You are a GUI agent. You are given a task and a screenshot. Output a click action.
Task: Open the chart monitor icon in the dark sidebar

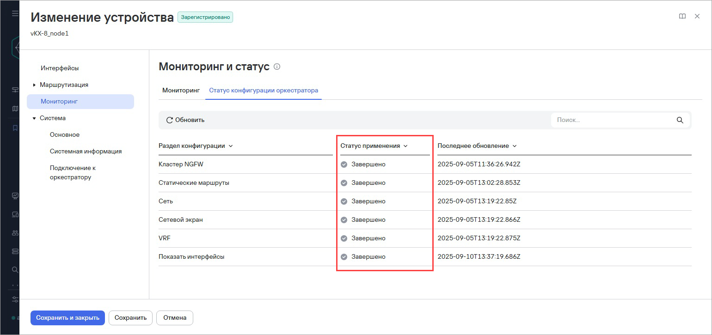pyautogui.click(x=15, y=195)
